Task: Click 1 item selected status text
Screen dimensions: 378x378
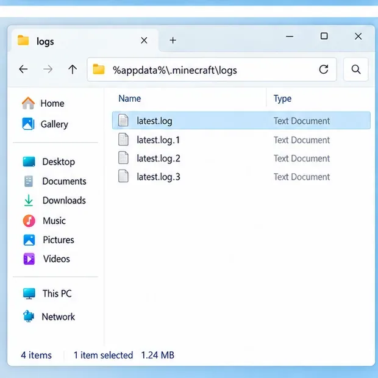Action: tap(103, 355)
